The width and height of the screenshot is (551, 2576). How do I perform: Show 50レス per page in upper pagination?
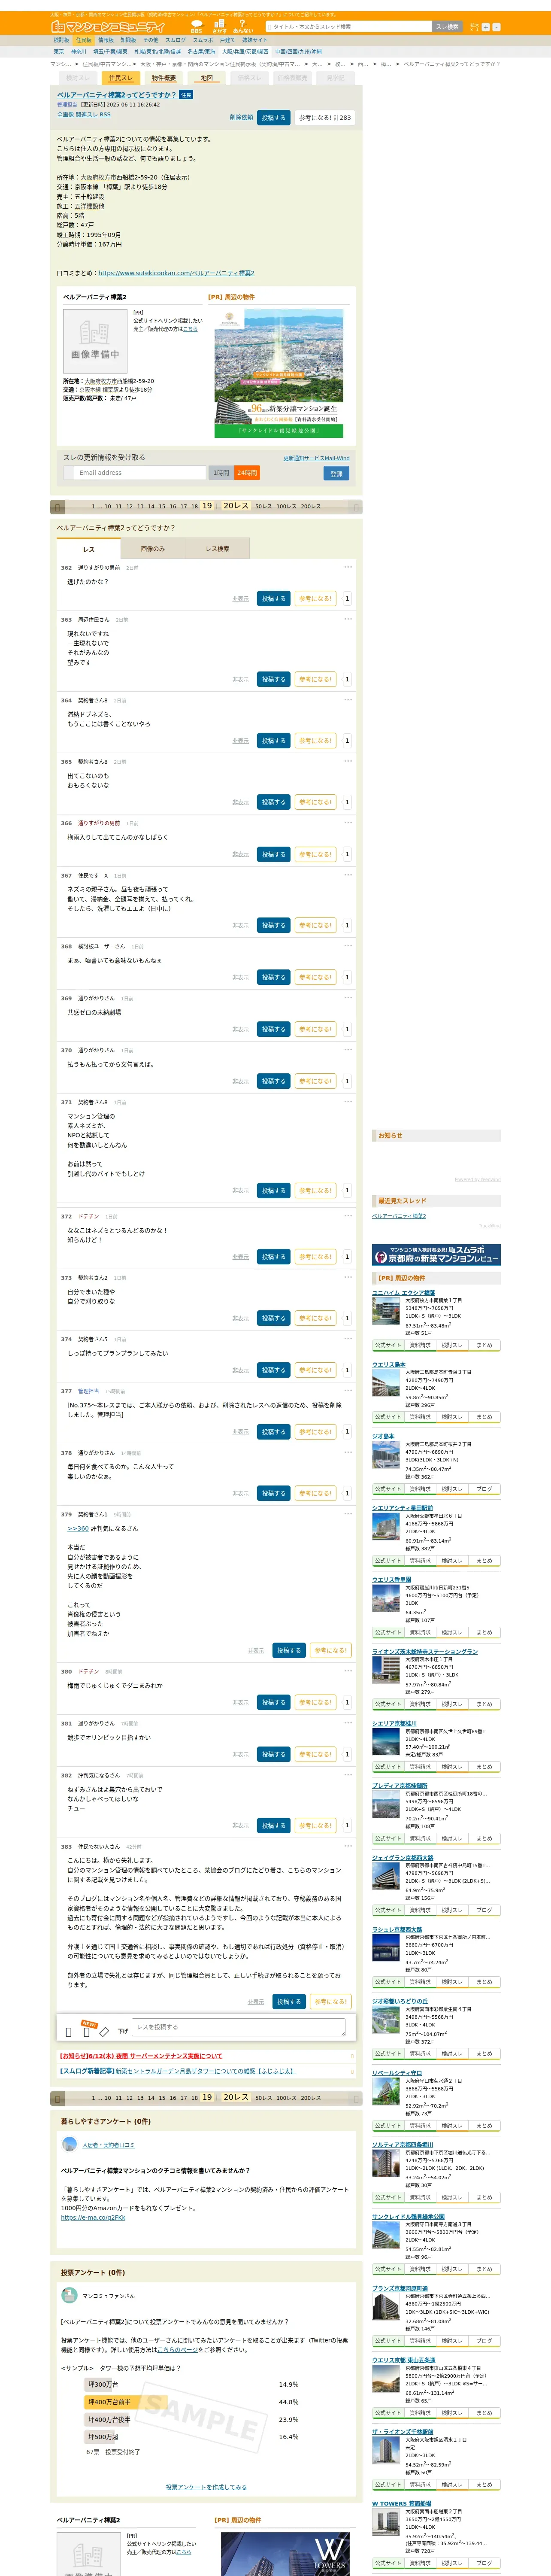(x=263, y=507)
